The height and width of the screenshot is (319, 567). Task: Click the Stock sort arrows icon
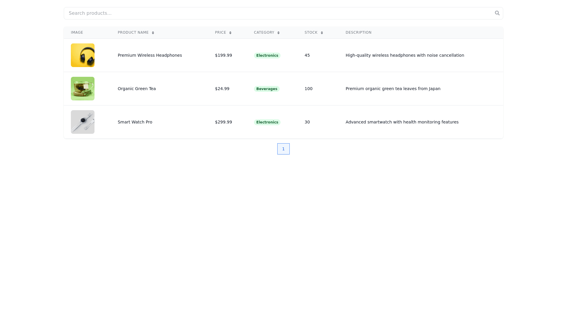click(322, 33)
